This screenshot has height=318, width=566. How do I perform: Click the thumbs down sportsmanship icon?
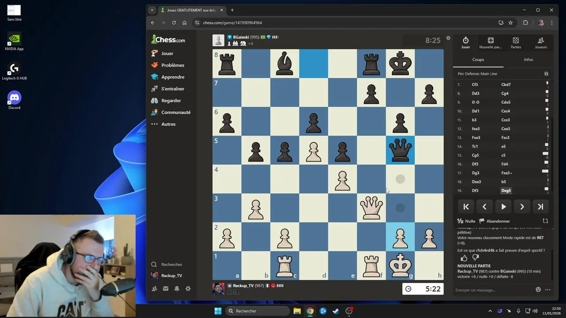476,257
